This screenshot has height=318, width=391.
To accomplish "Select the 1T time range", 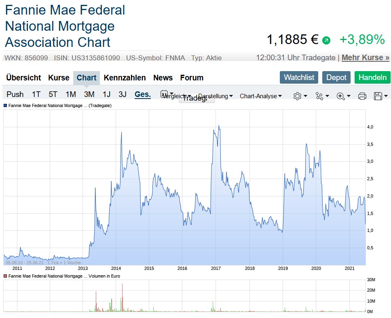I will point(36,94).
